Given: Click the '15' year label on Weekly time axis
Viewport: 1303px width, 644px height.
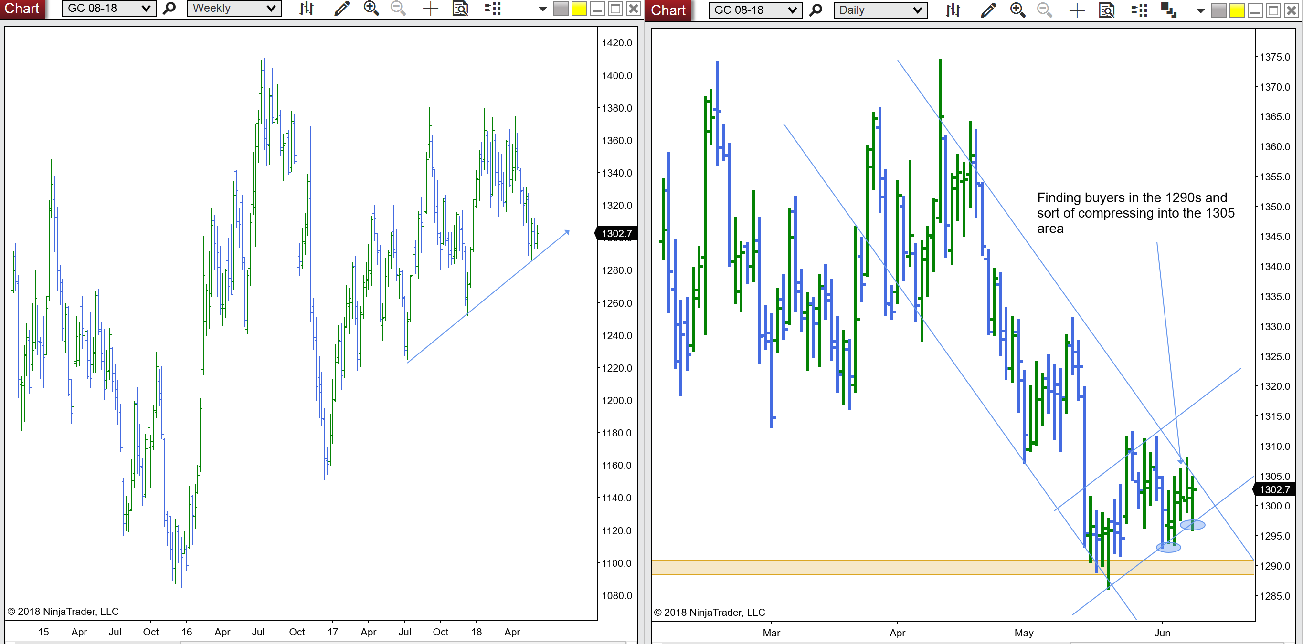Looking at the screenshot, I should pyautogui.click(x=43, y=632).
